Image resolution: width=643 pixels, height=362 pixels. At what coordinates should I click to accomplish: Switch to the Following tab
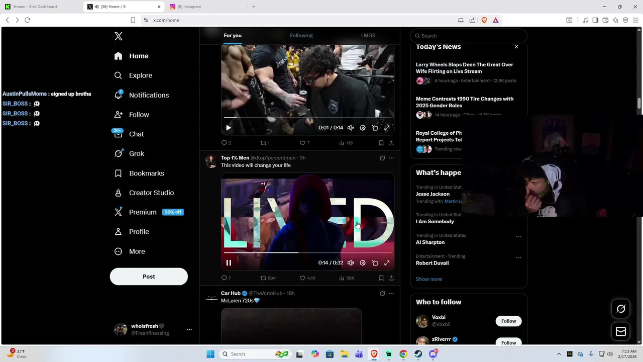point(301,35)
